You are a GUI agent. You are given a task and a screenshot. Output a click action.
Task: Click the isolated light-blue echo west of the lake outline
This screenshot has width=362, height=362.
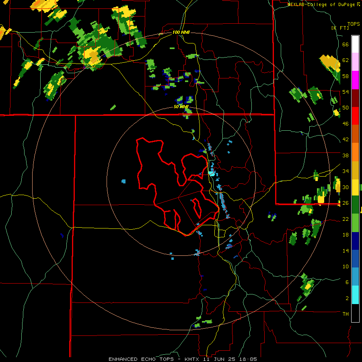(123, 181)
